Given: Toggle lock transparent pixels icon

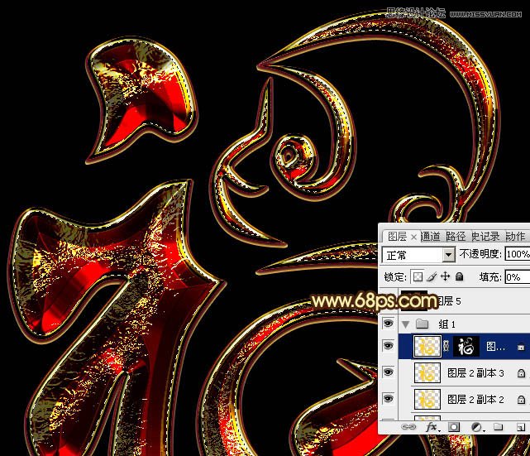Looking at the screenshot, I should (418, 277).
